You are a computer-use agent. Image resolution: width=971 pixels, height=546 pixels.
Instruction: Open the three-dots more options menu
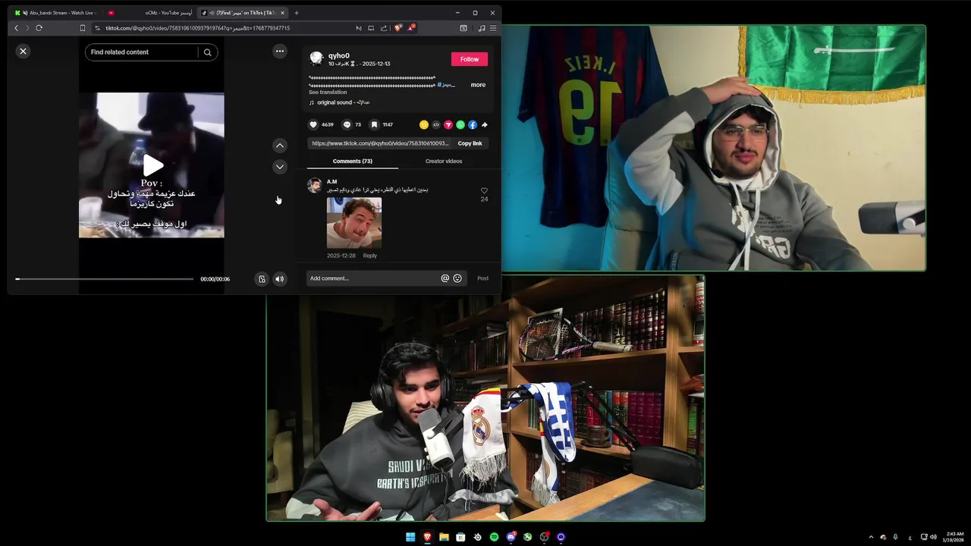280,51
